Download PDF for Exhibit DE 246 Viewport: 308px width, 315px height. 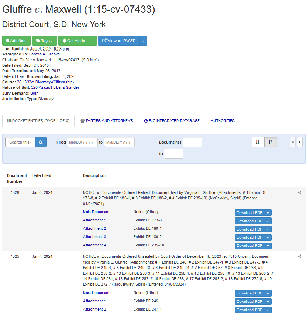(249, 302)
